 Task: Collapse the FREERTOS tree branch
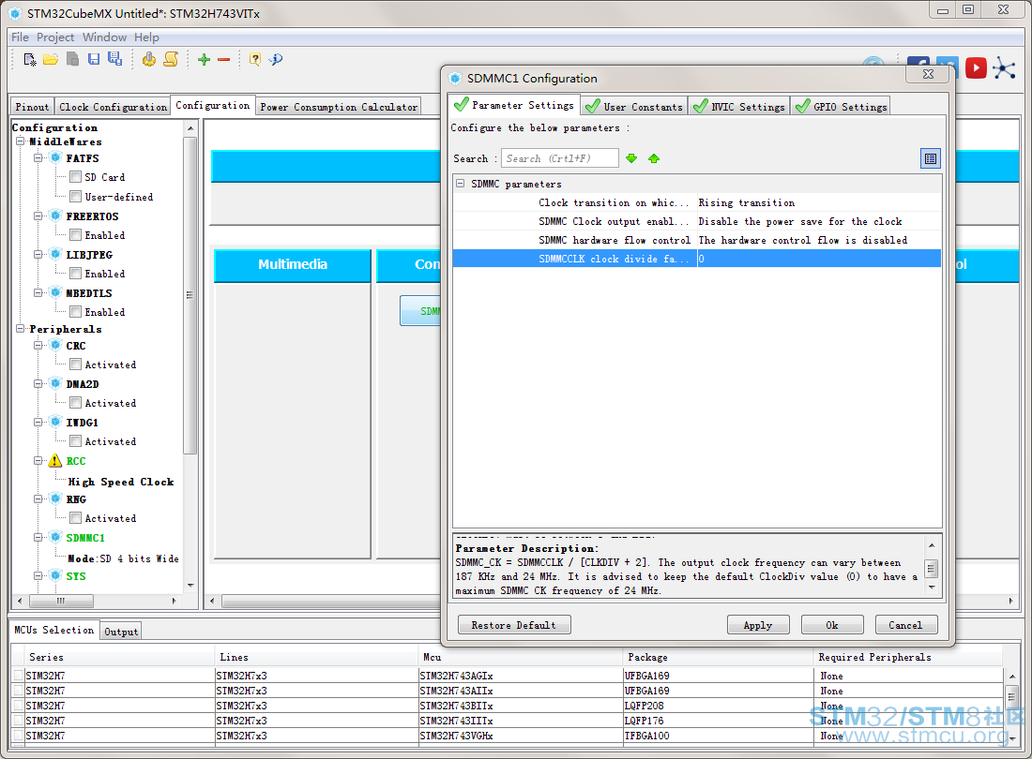pos(38,216)
